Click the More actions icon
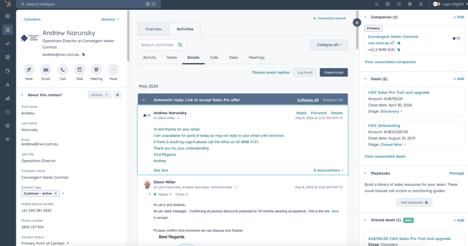Viewport: 468px width, 246px height. click(113, 70)
